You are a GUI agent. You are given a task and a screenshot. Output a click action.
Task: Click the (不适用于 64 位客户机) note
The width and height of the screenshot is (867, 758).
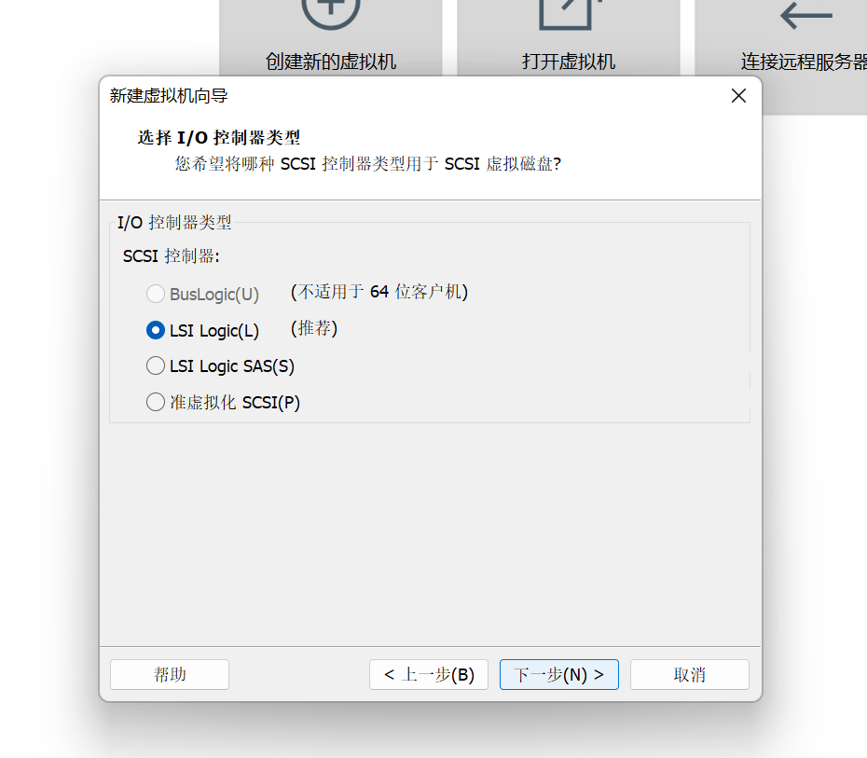[x=379, y=292]
